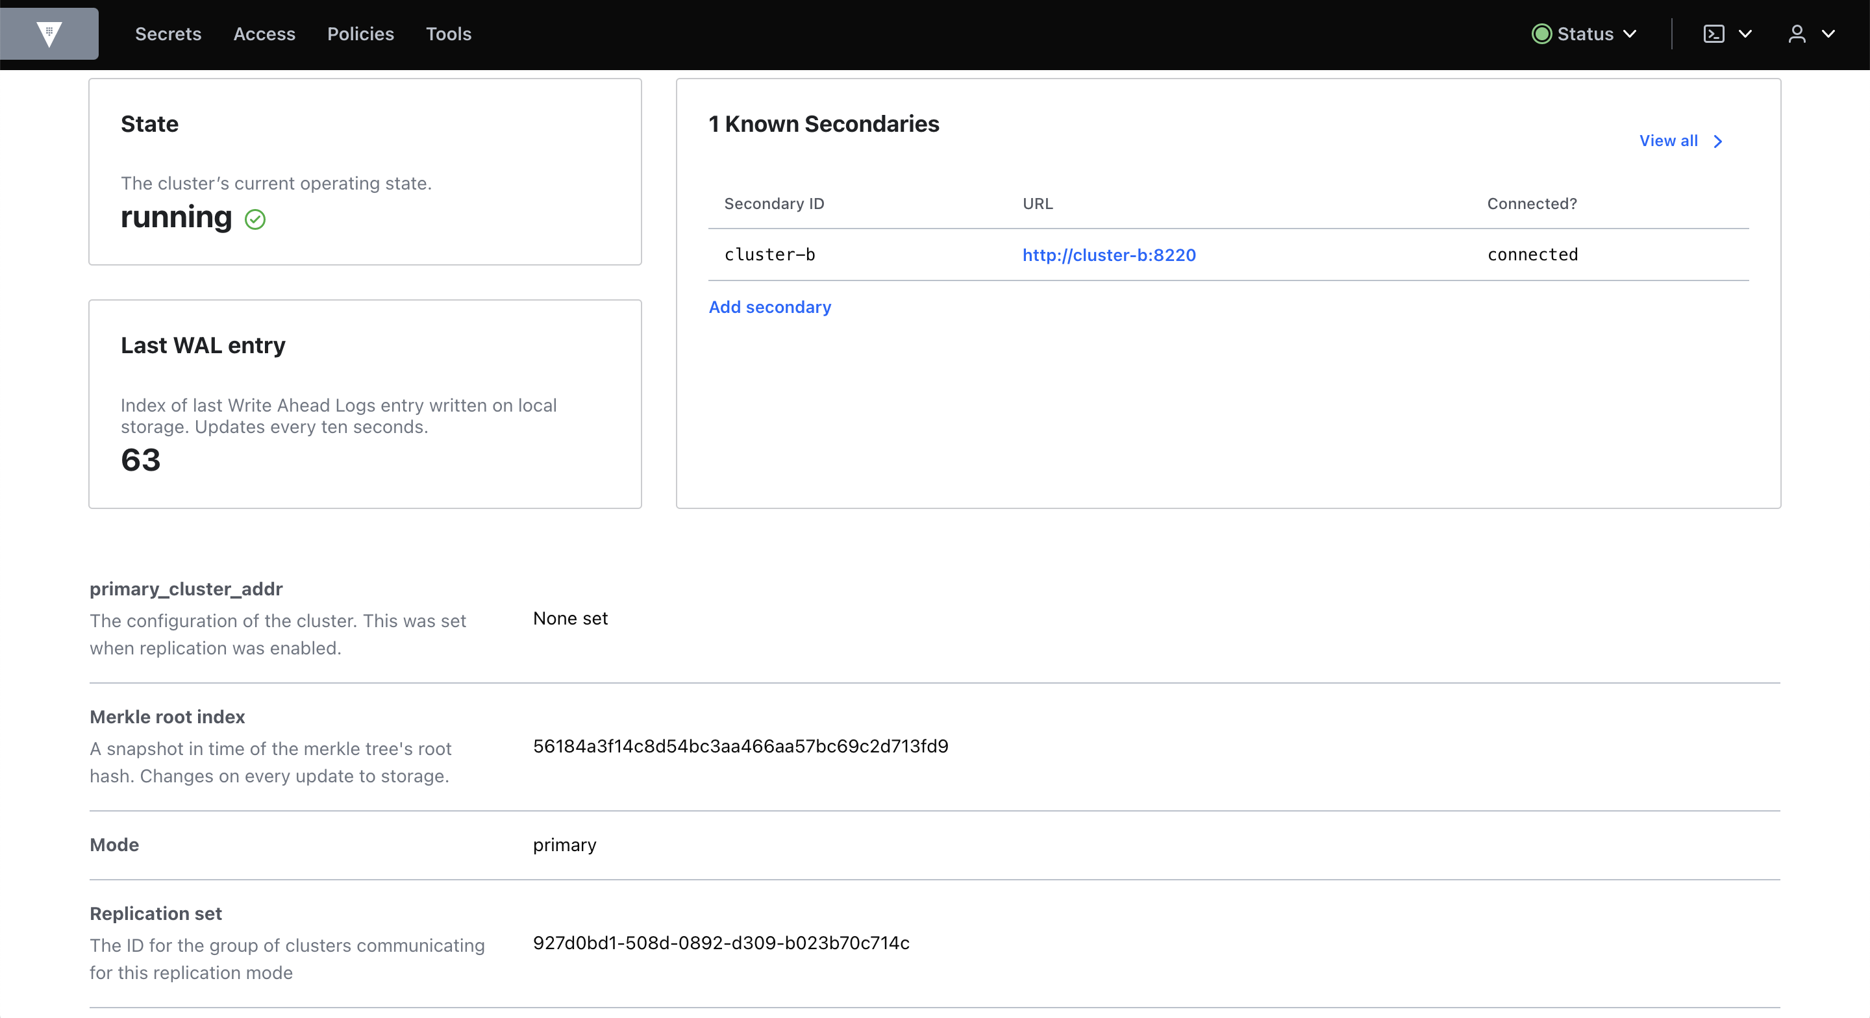Click the green running checkmark icon
Screen dimensions: 1870x1018
click(x=255, y=219)
